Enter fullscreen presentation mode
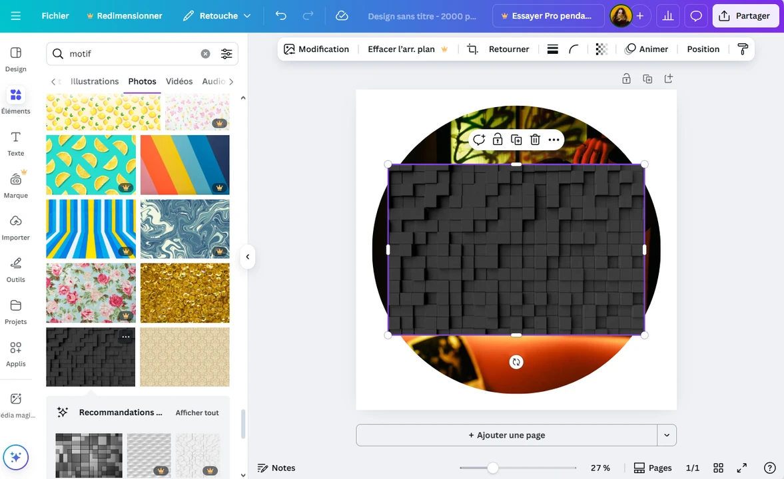Image resolution: width=784 pixels, height=479 pixels. point(741,468)
